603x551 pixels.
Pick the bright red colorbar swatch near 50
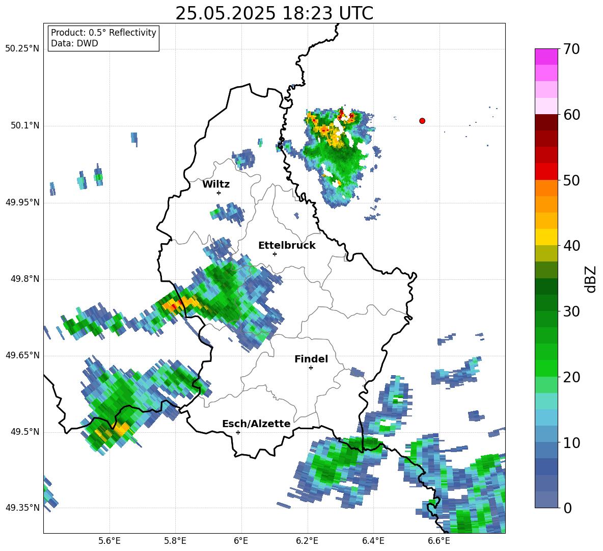546,172
